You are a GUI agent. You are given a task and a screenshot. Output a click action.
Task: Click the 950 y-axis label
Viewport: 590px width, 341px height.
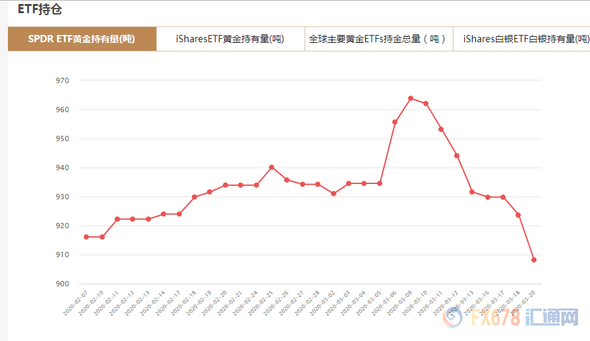click(63, 139)
